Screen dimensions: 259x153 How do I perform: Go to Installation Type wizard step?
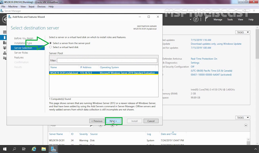pos(23,43)
